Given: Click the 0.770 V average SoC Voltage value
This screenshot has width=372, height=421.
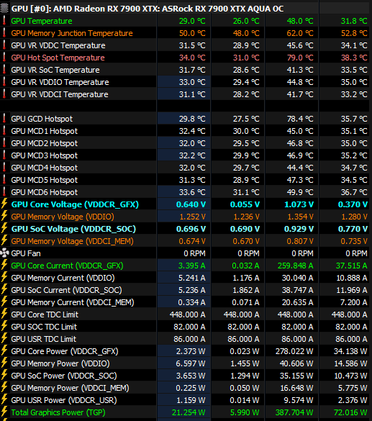Looking at the screenshot, I should click(353, 229).
